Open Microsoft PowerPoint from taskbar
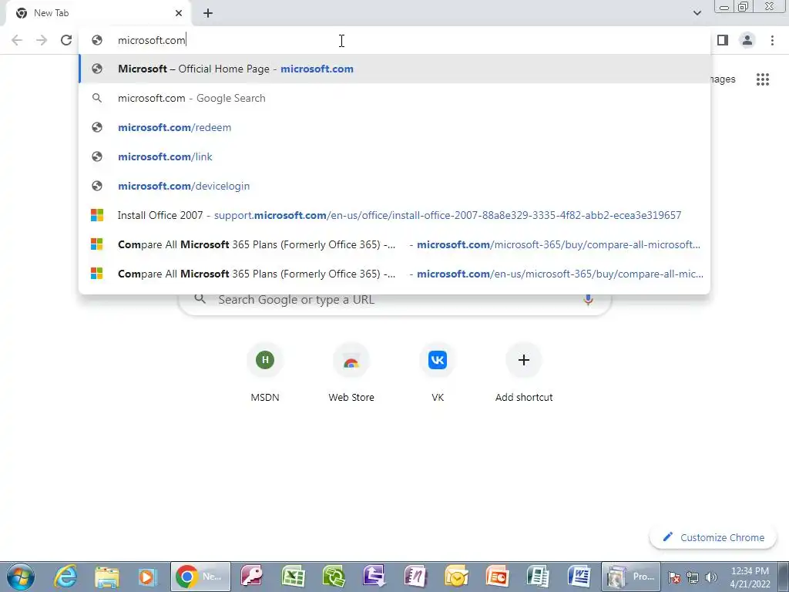The height and width of the screenshot is (592, 789). tap(497, 577)
